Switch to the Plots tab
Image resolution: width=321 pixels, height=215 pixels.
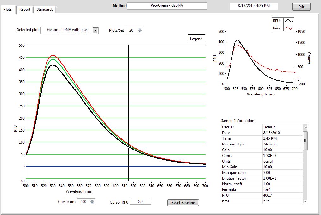pyautogui.click(x=8, y=9)
